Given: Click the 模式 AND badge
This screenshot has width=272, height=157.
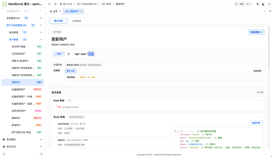Looking at the screenshot, I should pos(71,71).
